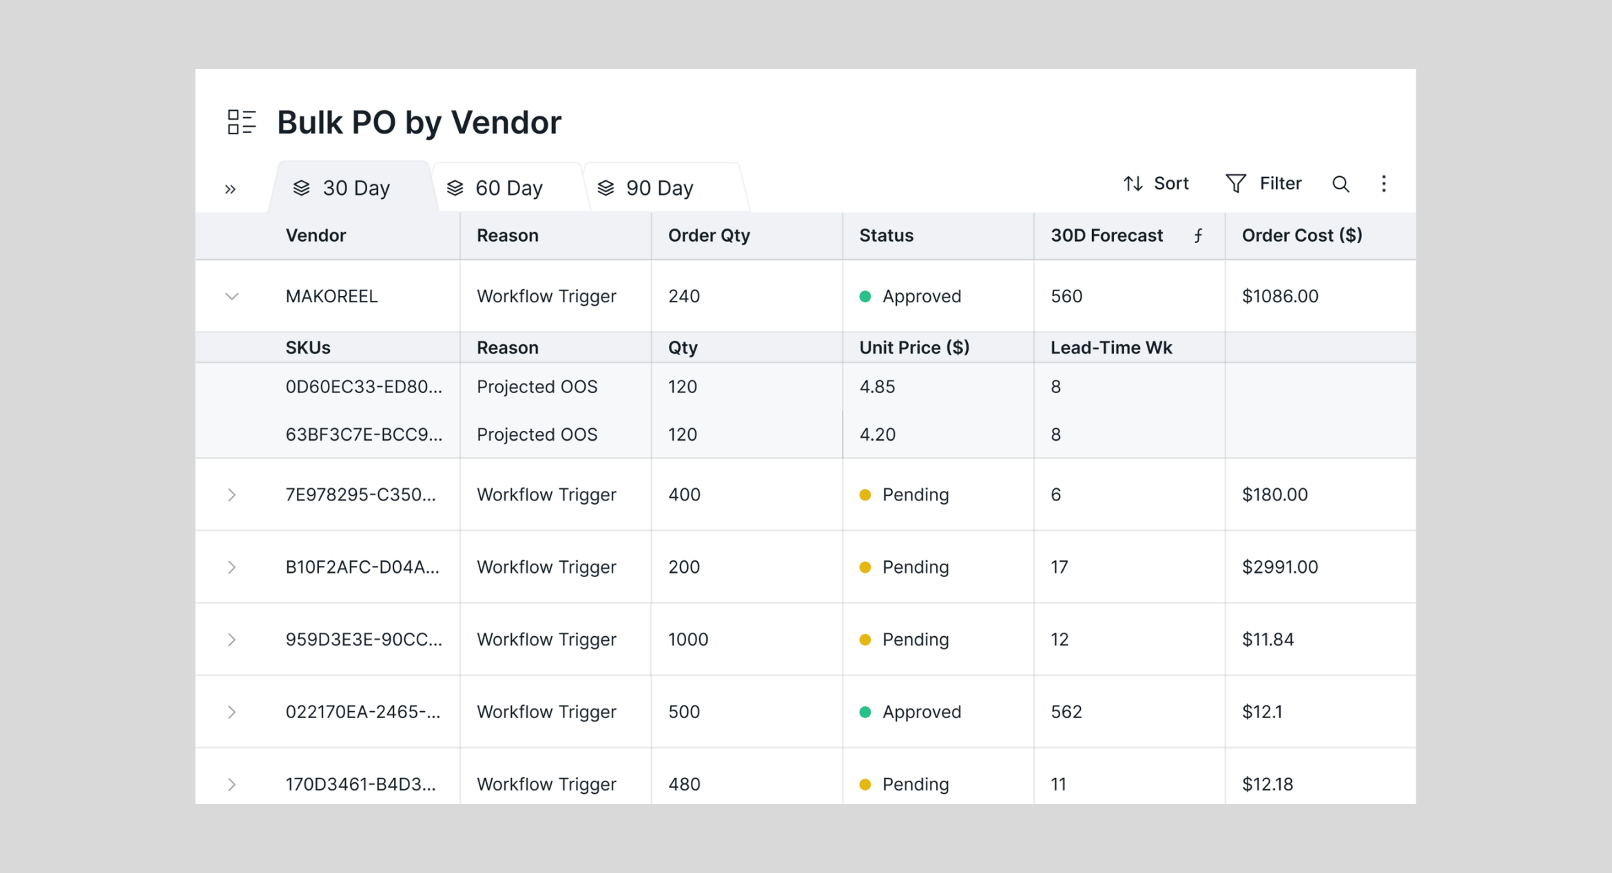Expand the 170D3461-B4D3 vendor row
The width and height of the screenshot is (1612, 873).
[x=231, y=783]
